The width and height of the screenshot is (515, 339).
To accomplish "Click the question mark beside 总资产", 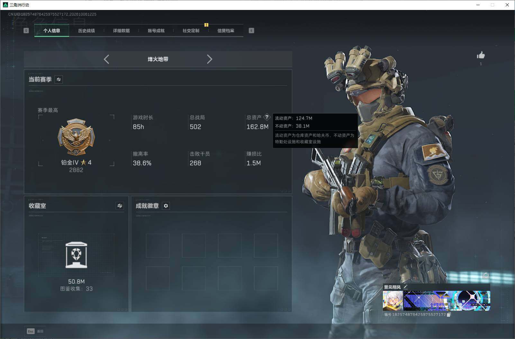I will [x=267, y=117].
